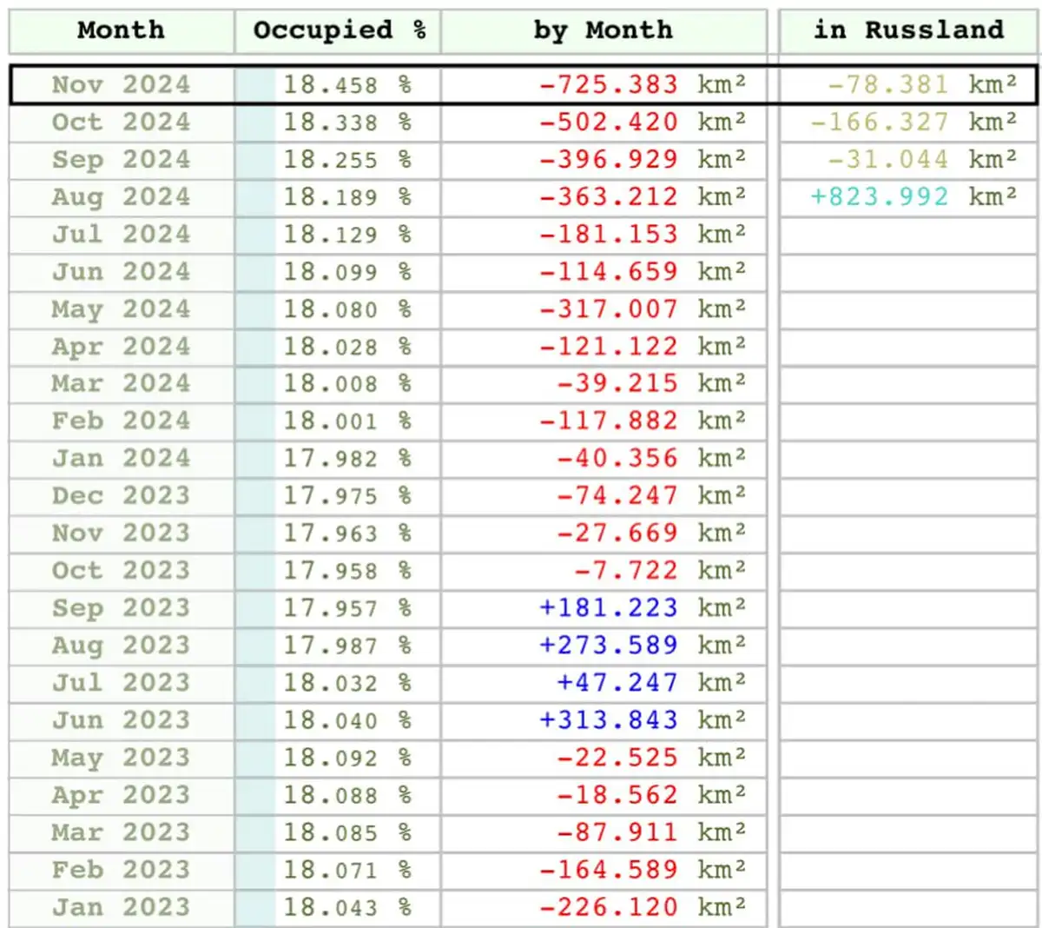
Task: Select the Sep 2023 month cell
Action: tap(121, 608)
